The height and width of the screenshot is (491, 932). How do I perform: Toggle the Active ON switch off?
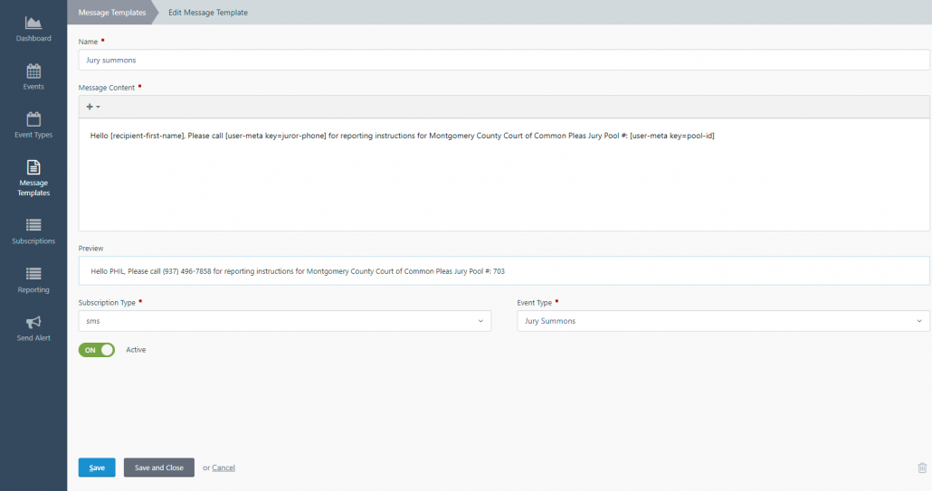[97, 350]
